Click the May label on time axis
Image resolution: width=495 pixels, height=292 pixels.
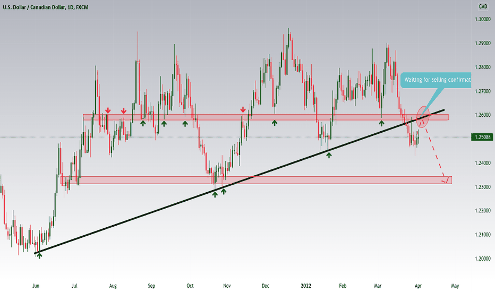tap(455, 286)
